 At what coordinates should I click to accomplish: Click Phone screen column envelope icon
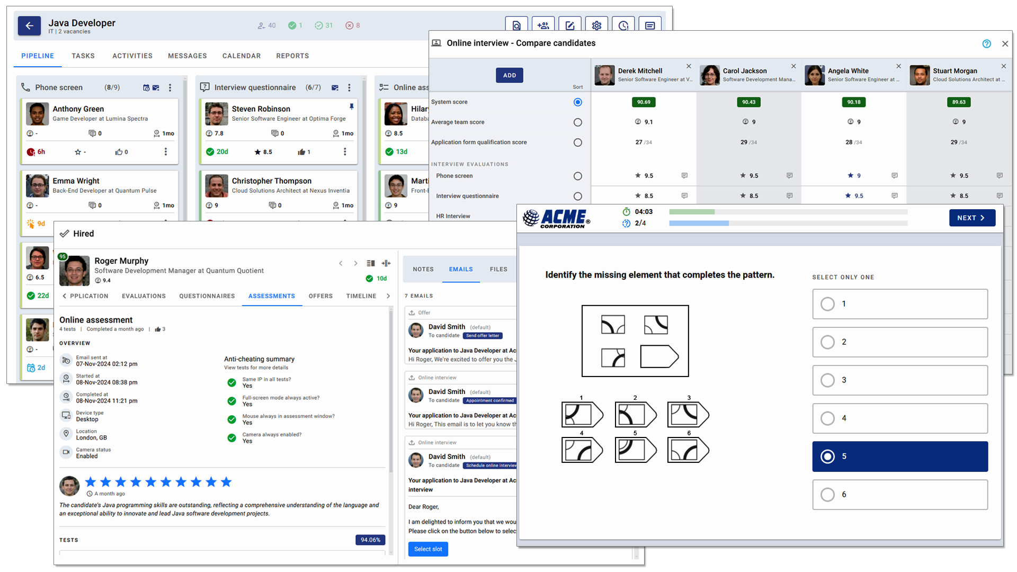[x=156, y=88]
